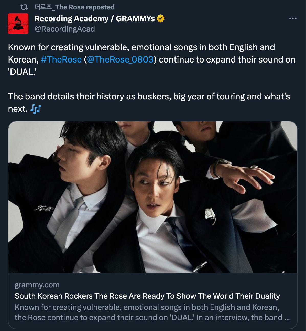The height and width of the screenshot is (331, 306).
Task: Open headline 'South Korean Rockers The Rose Are Ready'
Action: [x=147, y=296]
